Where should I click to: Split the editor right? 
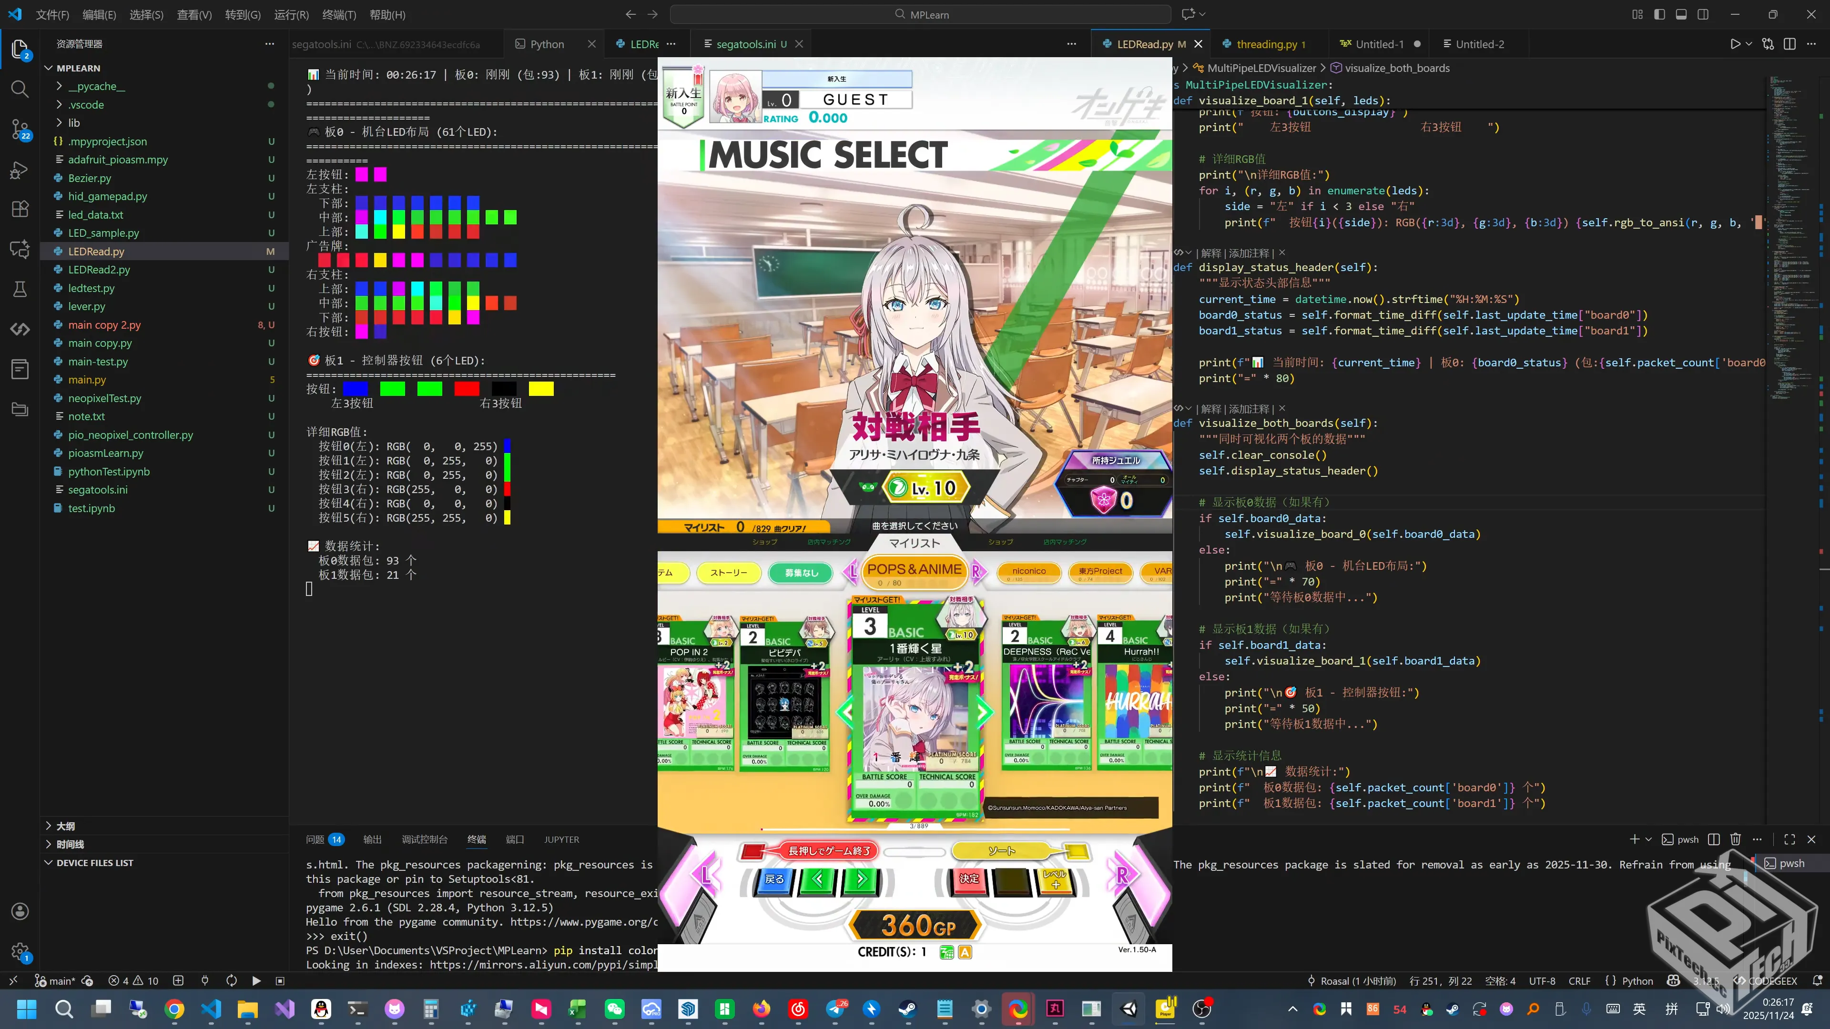coord(1789,44)
